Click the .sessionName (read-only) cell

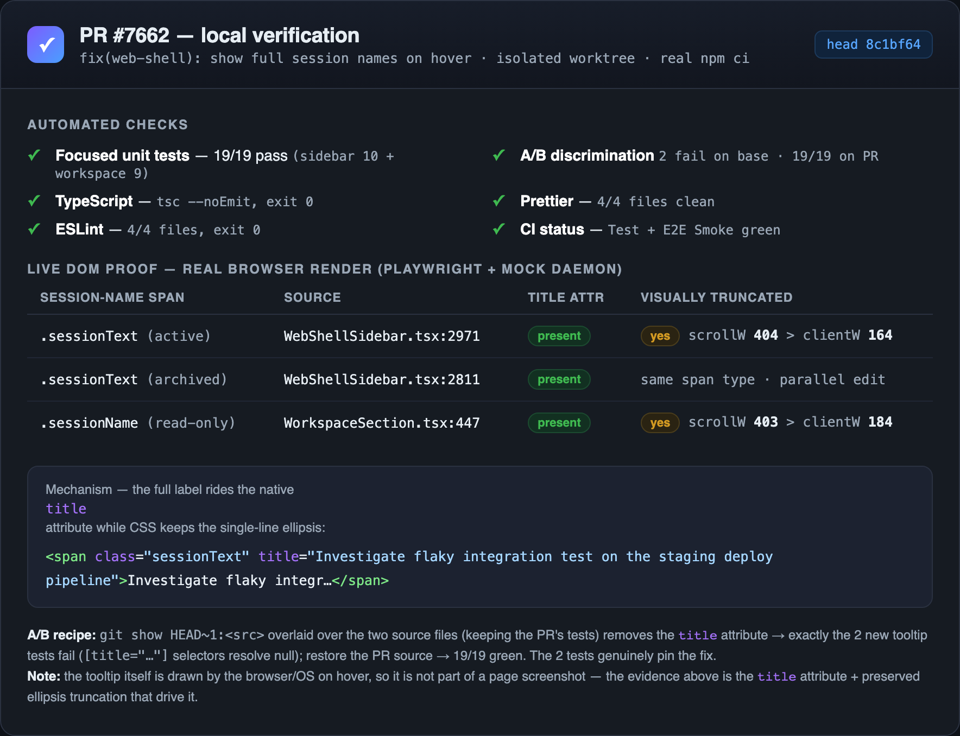138,423
